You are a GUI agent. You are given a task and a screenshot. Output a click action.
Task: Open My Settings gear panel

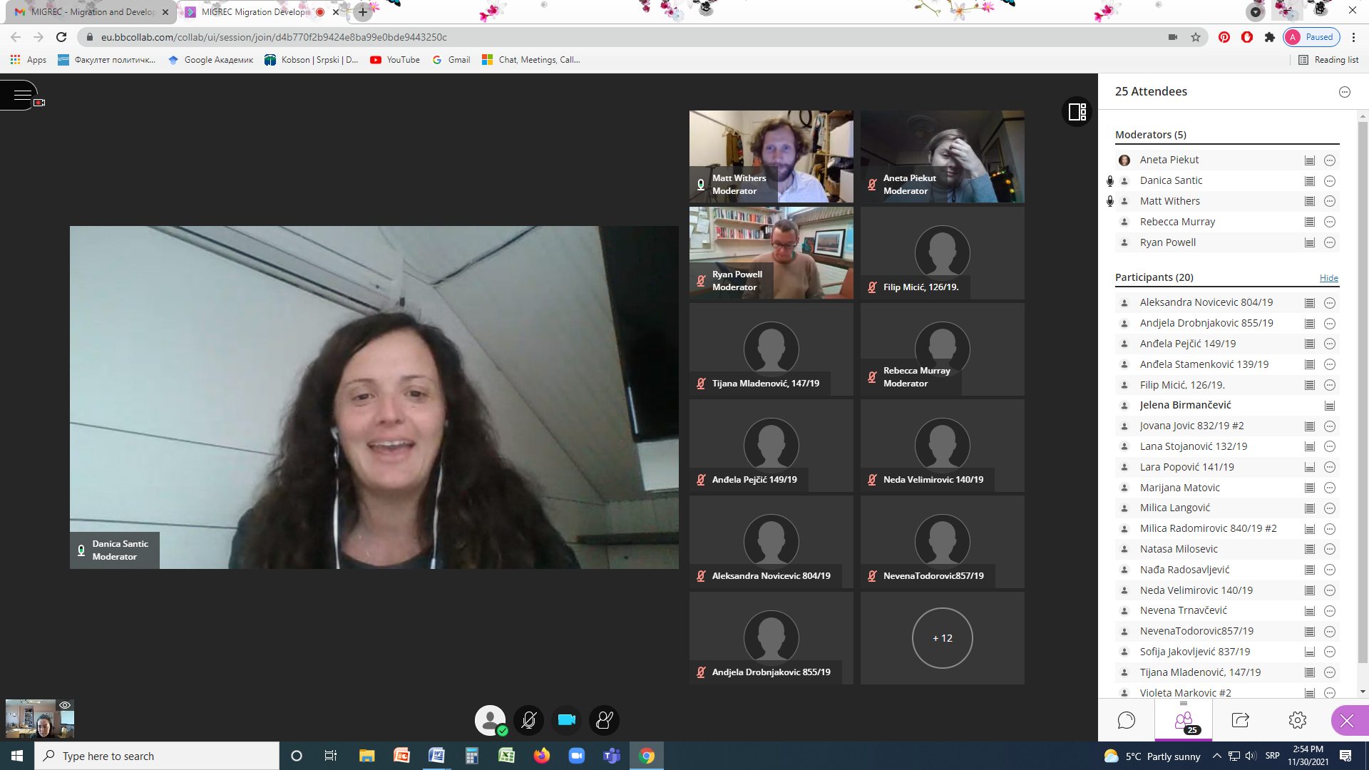click(1298, 720)
